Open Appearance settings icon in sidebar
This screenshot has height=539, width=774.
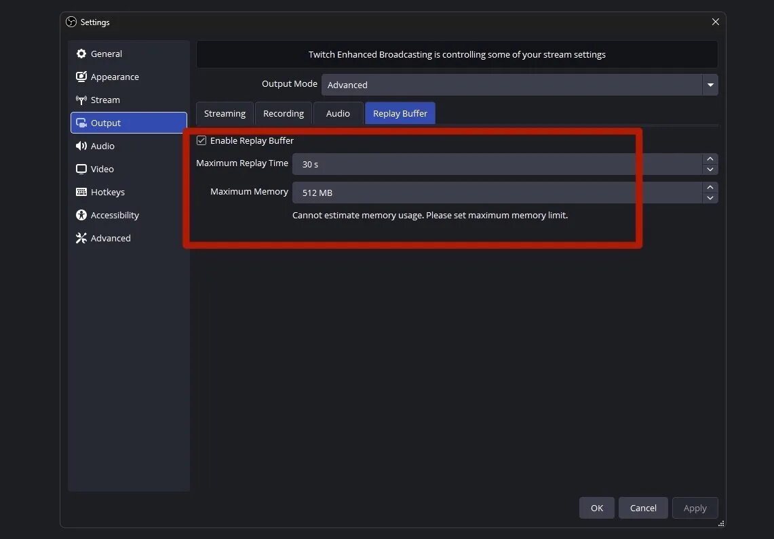[81, 77]
